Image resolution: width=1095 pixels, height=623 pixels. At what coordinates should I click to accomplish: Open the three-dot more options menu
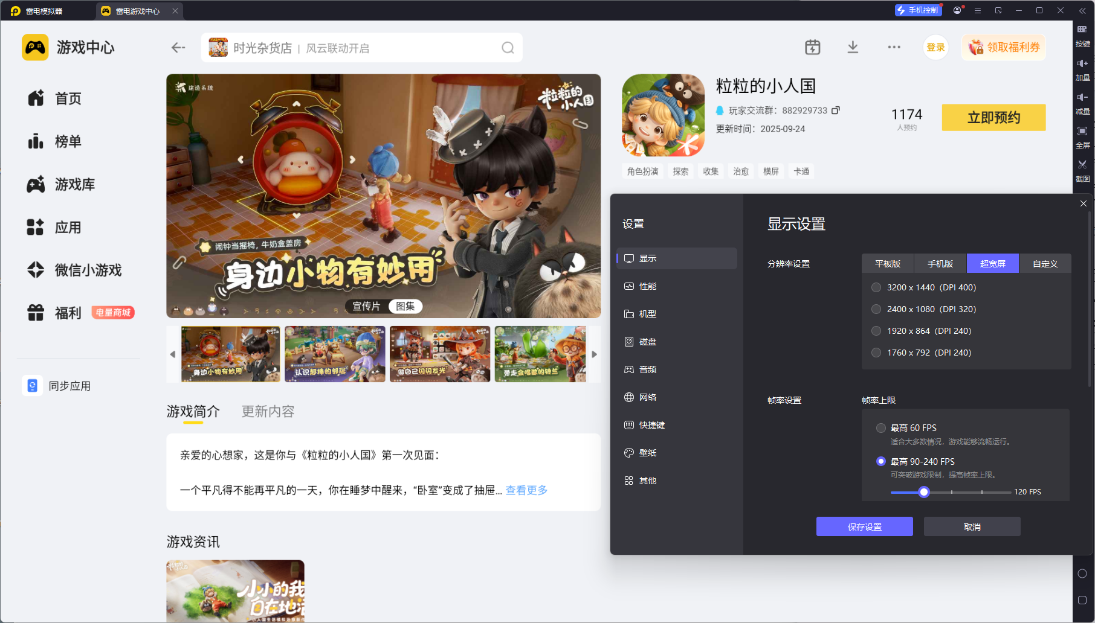894,47
